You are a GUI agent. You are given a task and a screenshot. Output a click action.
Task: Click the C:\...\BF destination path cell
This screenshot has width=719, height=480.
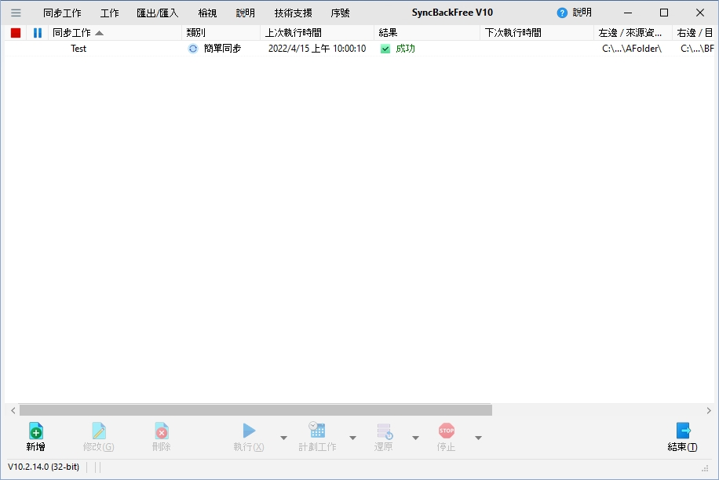697,49
